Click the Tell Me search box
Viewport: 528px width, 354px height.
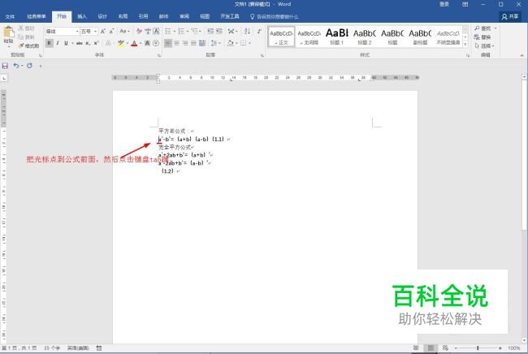275,16
